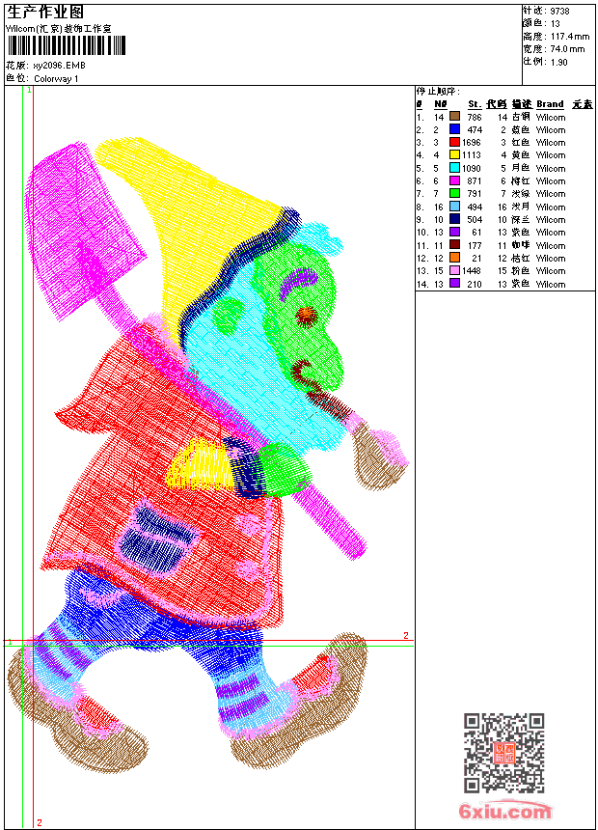The image size is (598, 830).
Task: Click the navy swatch with 504 stitches
Action: [454, 219]
